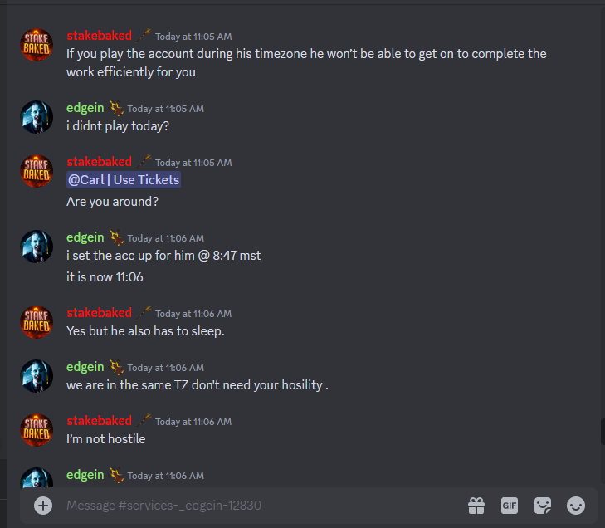Click stakebaked avatar on the timezone message

(x=37, y=45)
